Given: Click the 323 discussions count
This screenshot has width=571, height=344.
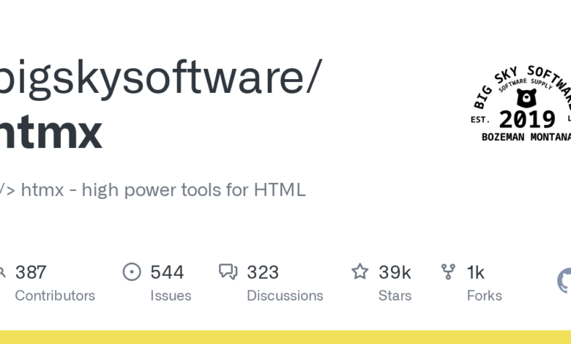Looking at the screenshot, I should click(x=263, y=272).
